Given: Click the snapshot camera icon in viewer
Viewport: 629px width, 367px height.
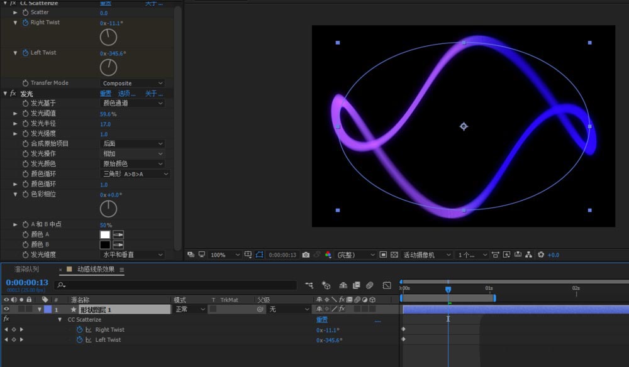Looking at the screenshot, I should pyautogui.click(x=306, y=255).
